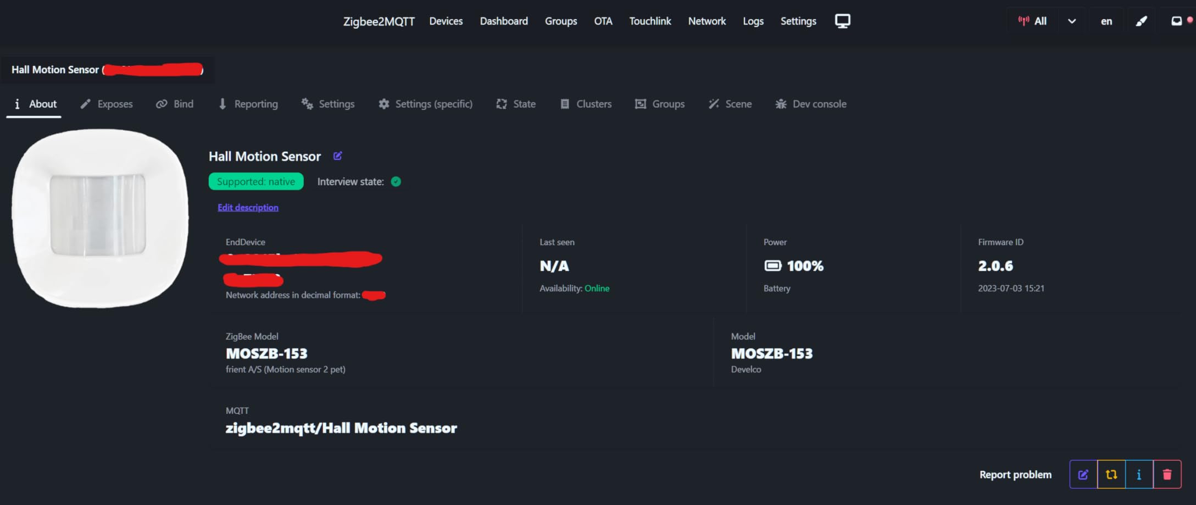Viewport: 1196px width, 505px height.
Task: Open the Bind tab
Action: click(x=175, y=104)
